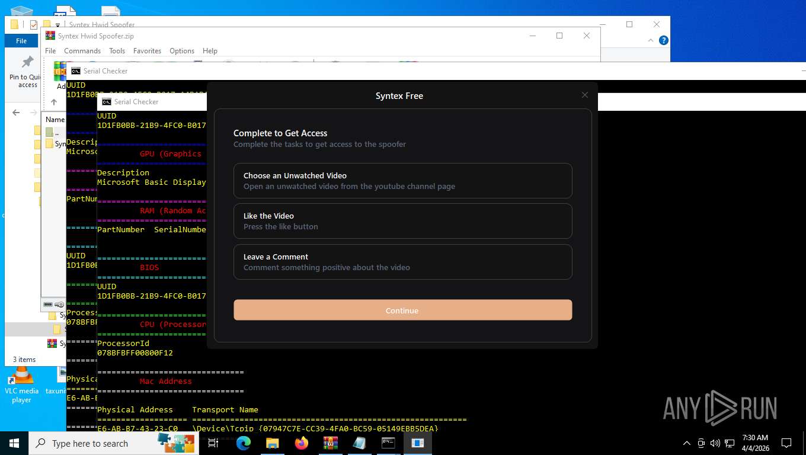Show hidden system tray icons

tap(687, 443)
